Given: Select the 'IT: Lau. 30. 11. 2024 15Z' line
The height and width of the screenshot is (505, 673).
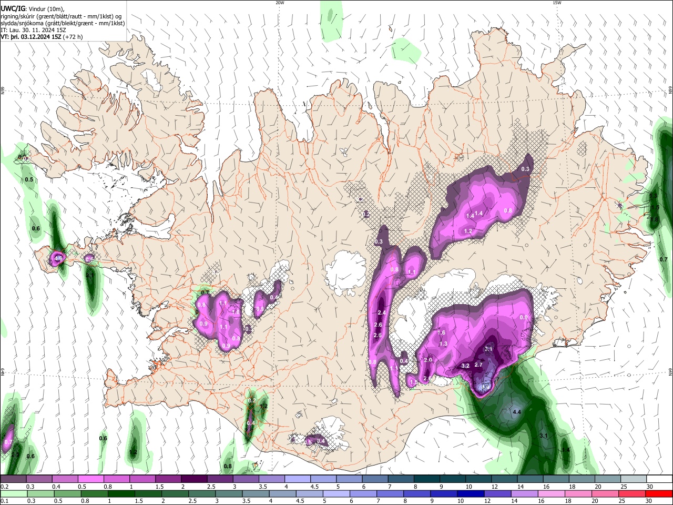Looking at the screenshot, I should pyautogui.click(x=34, y=30).
